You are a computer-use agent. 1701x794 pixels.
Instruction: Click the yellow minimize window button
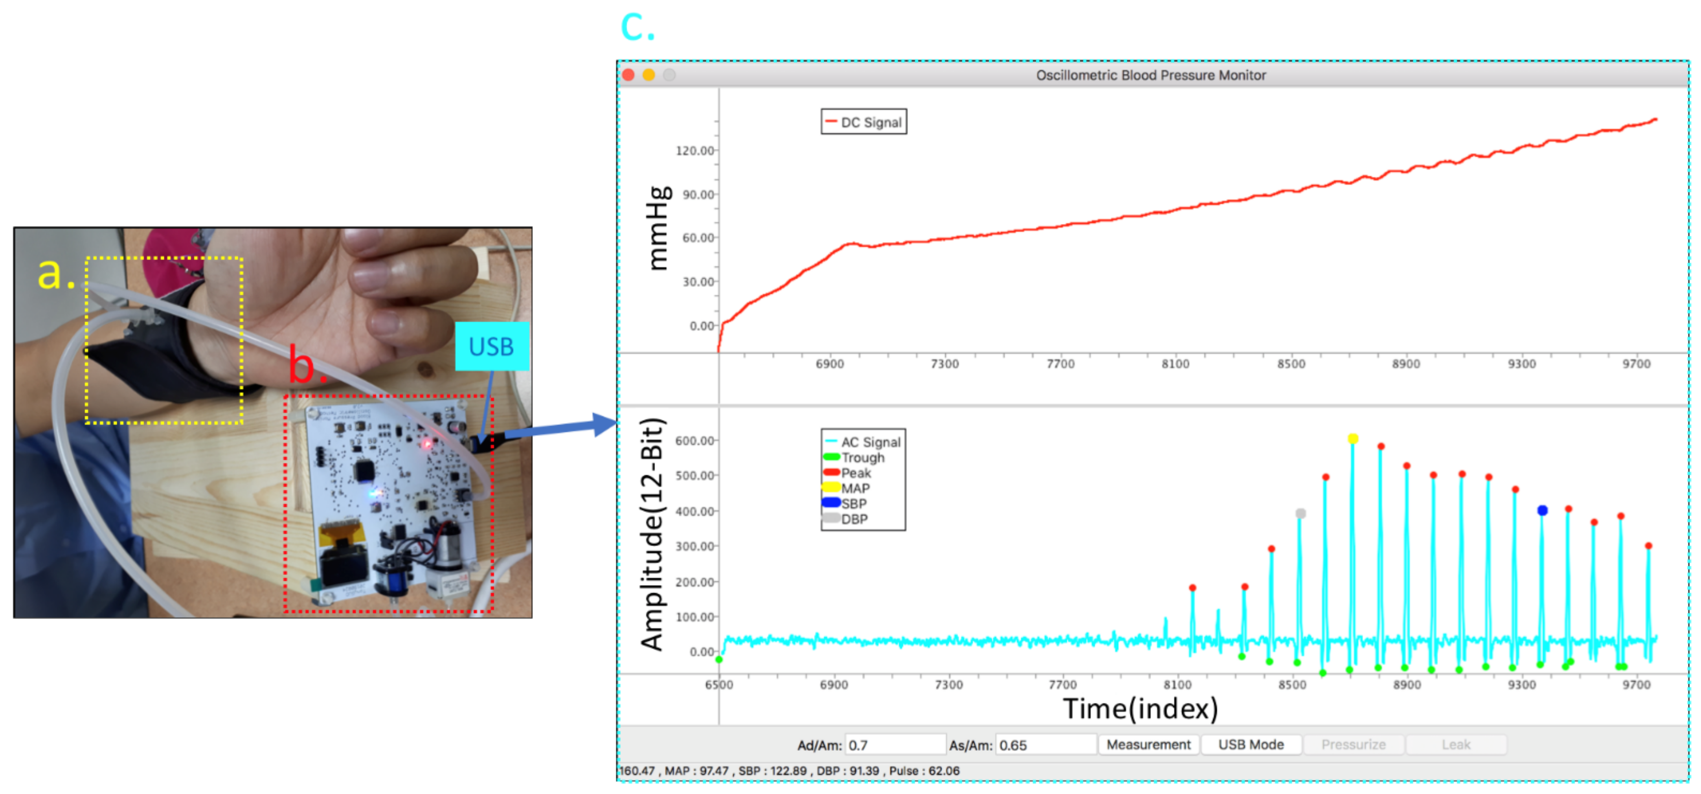[x=648, y=75]
